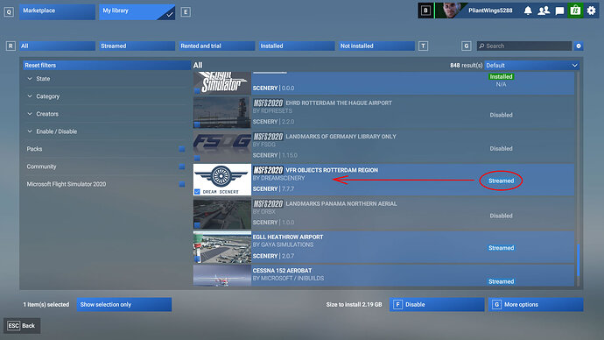Screen dimensions: 604x340
Task: Click the Cessna 152 Aerobat thumbnail
Action: (221, 275)
